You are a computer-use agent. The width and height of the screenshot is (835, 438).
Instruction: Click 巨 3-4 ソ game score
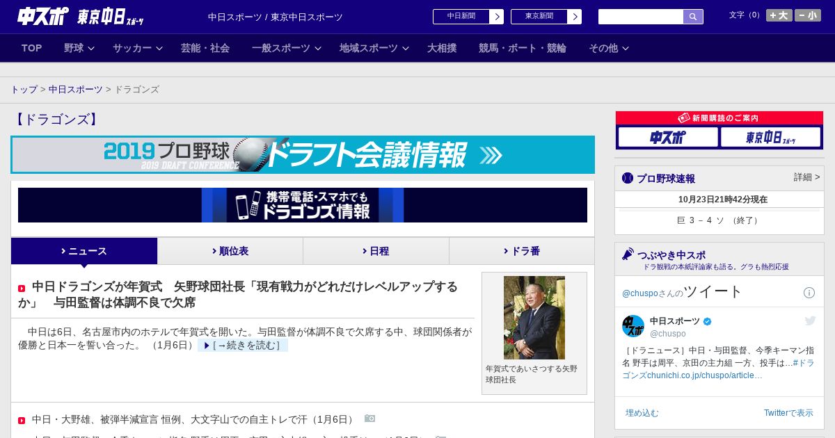click(719, 220)
